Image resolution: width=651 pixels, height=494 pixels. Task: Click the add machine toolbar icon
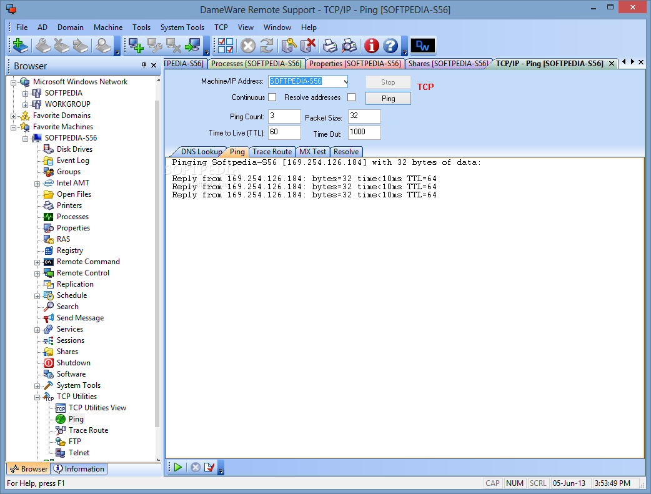pyautogui.click(x=136, y=46)
